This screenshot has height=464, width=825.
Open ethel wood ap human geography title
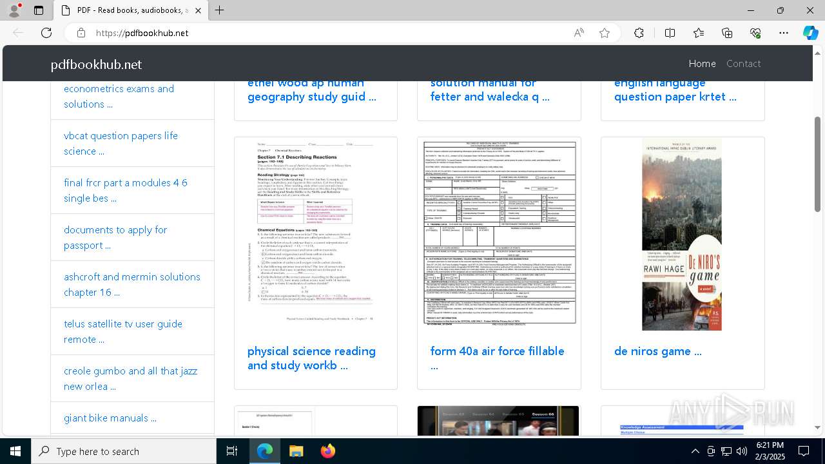312,90
